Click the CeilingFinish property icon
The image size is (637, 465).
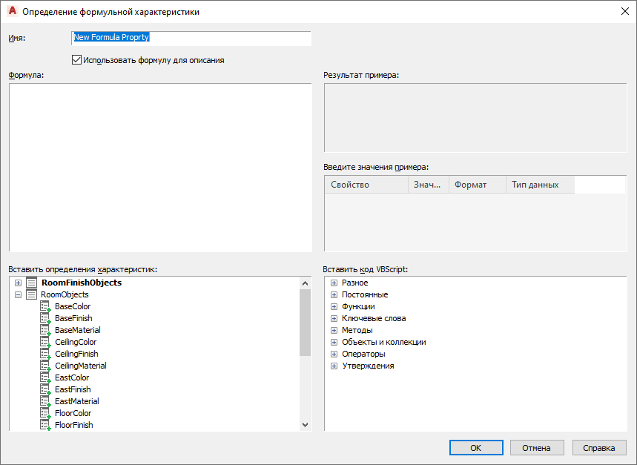[x=45, y=354]
